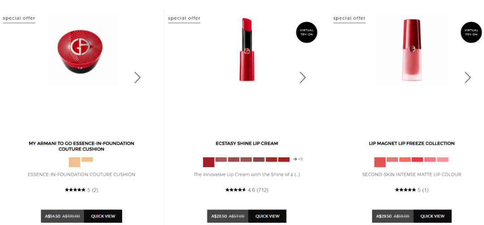Image resolution: width=484 pixels, height=225 pixels.
Task: Click next-image arrow on cushion foundation product
Action: pos(138,78)
